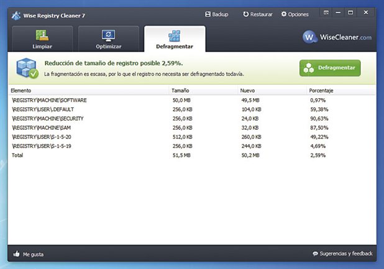Click the 50,0 MB size cell
This screenshot has height=269, width=384.
[x=181, y=100]
